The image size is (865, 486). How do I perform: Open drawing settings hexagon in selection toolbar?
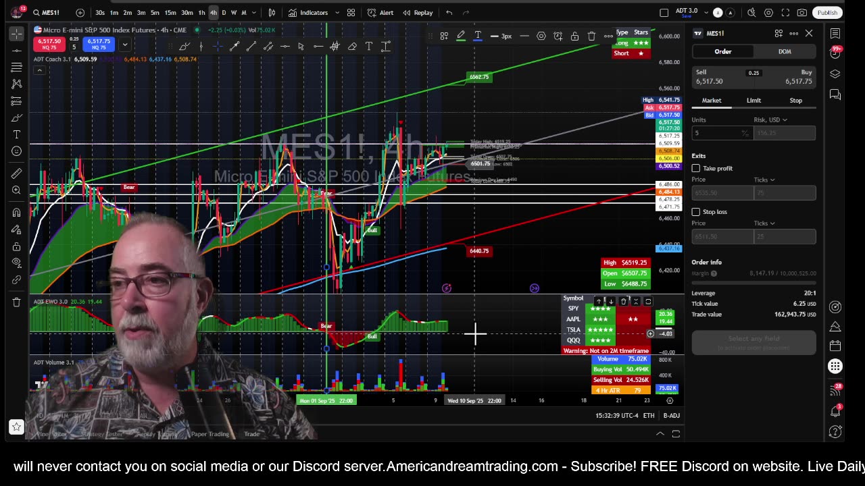pos(541,36)
